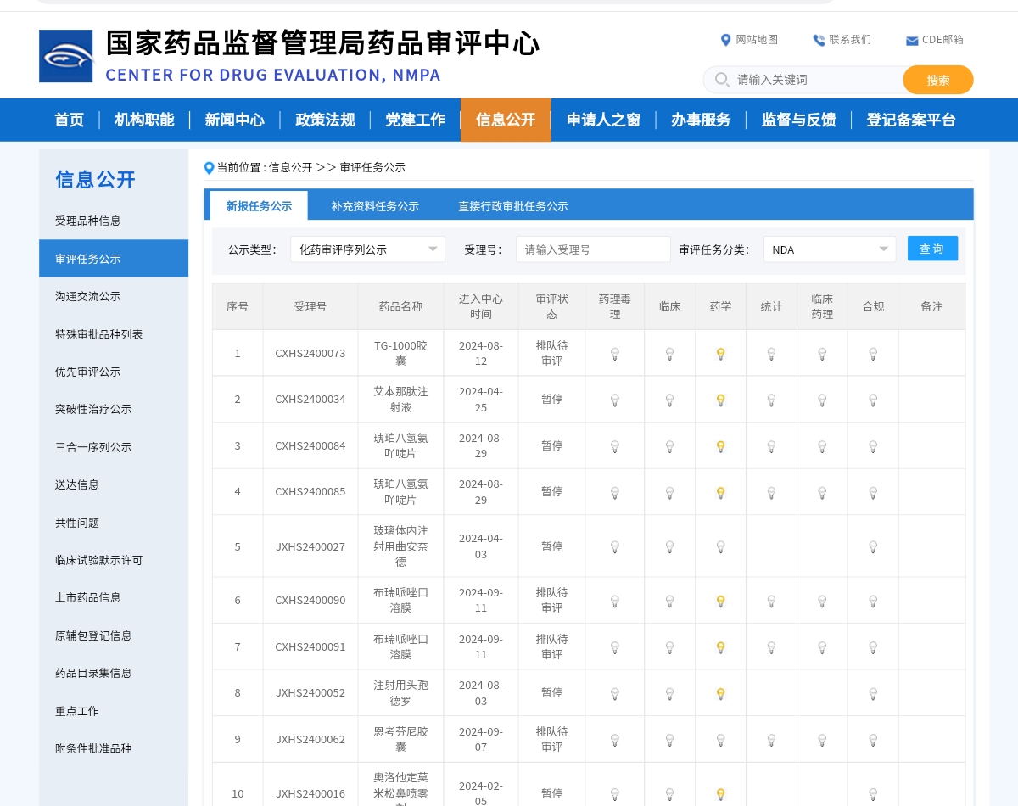Click 统计 bulb for CXHS2400084
The image size is (1018, 806).
coord(771,446)
